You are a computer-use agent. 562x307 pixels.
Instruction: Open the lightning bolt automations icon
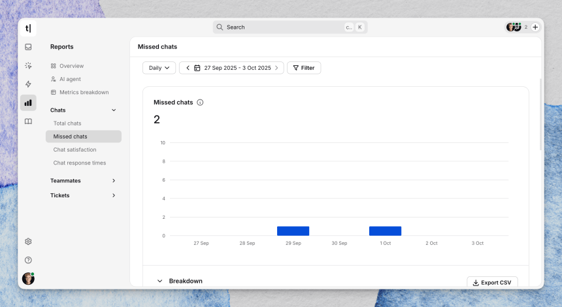click(x=28, y=84)
